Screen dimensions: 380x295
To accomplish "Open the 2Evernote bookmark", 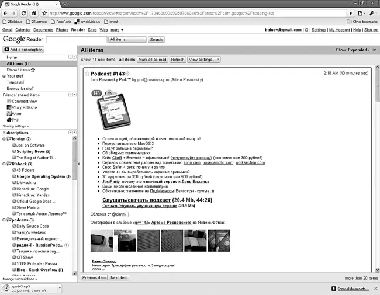I will pyautogui.click(x=37, y=22).
